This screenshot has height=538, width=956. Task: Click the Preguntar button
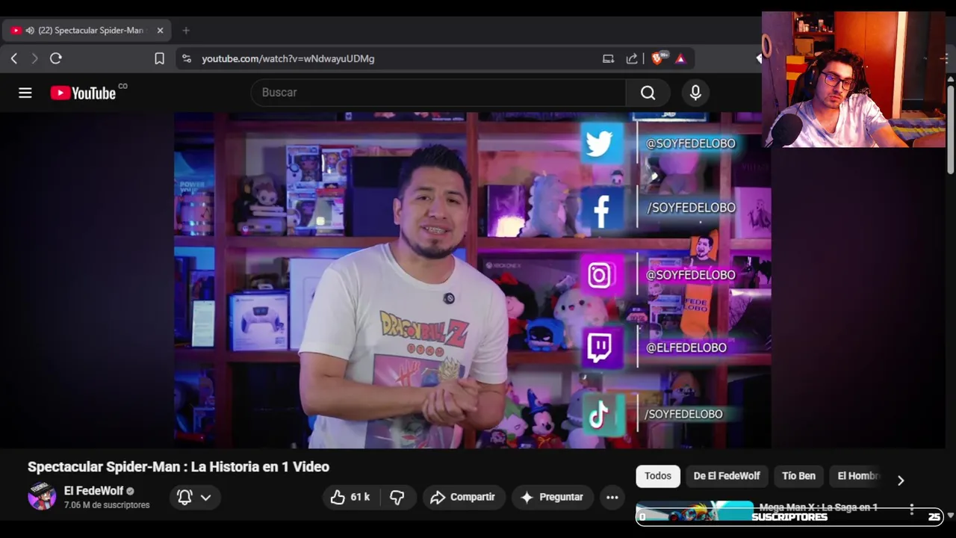[552, 497]
